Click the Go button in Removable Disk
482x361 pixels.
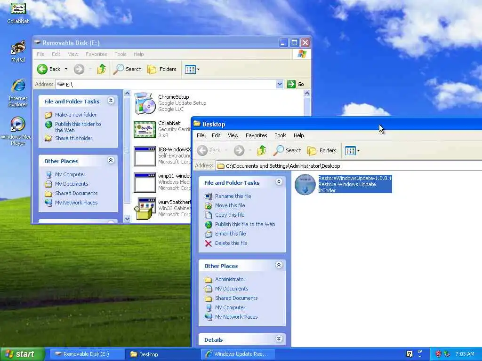(x=296, y=84)
